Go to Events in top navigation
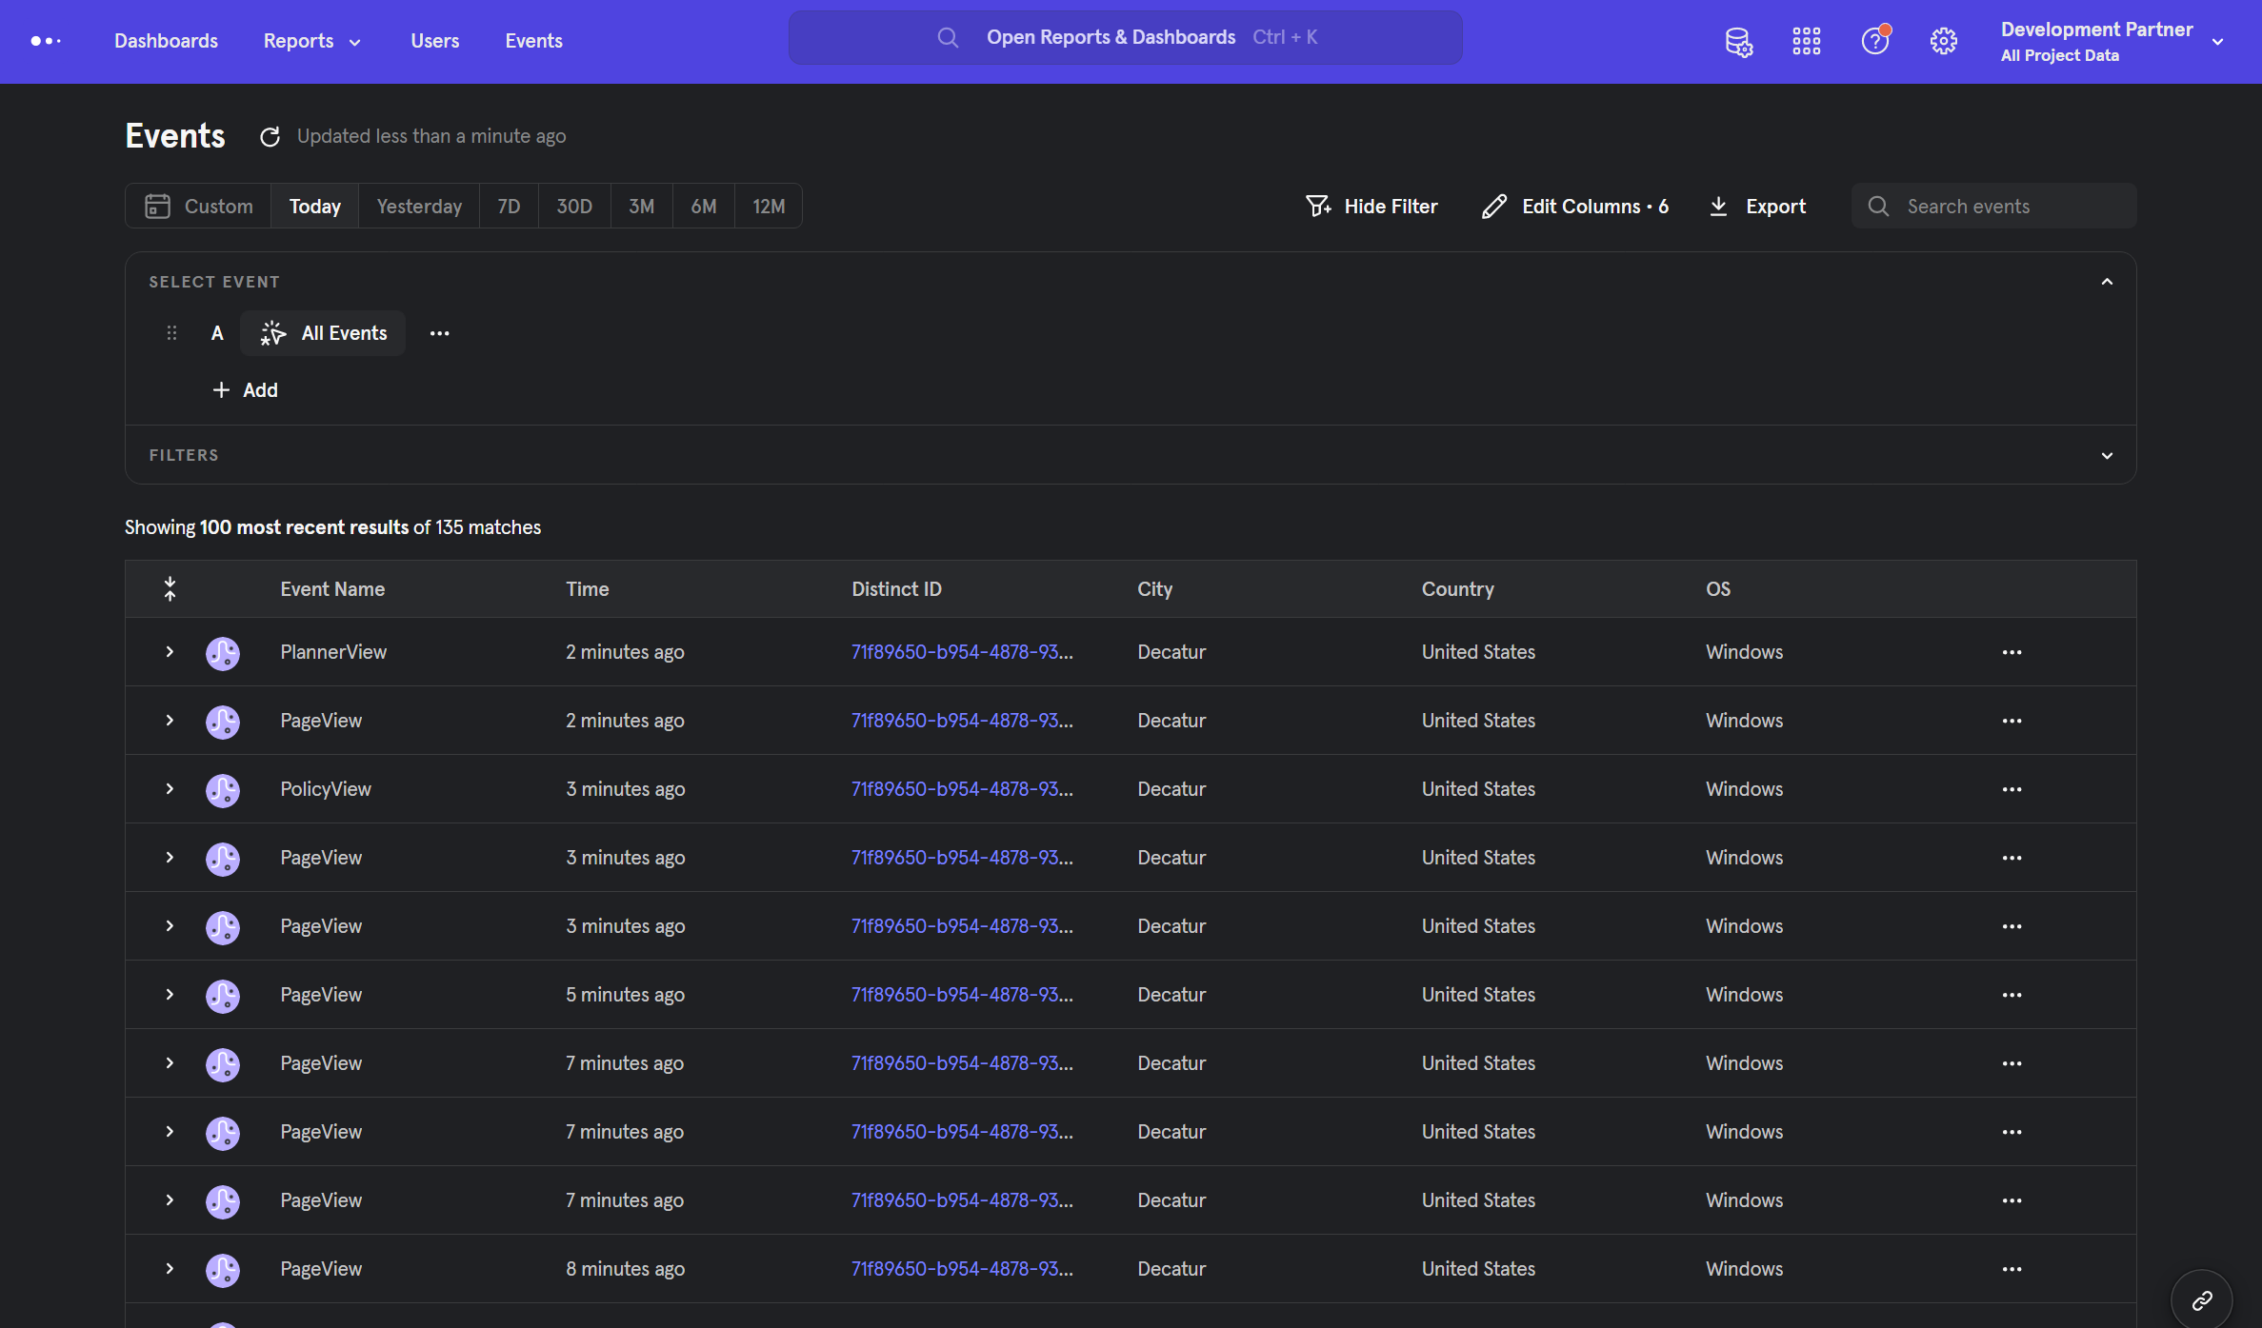This screenshot has width=2262, height=1328. 533,41
